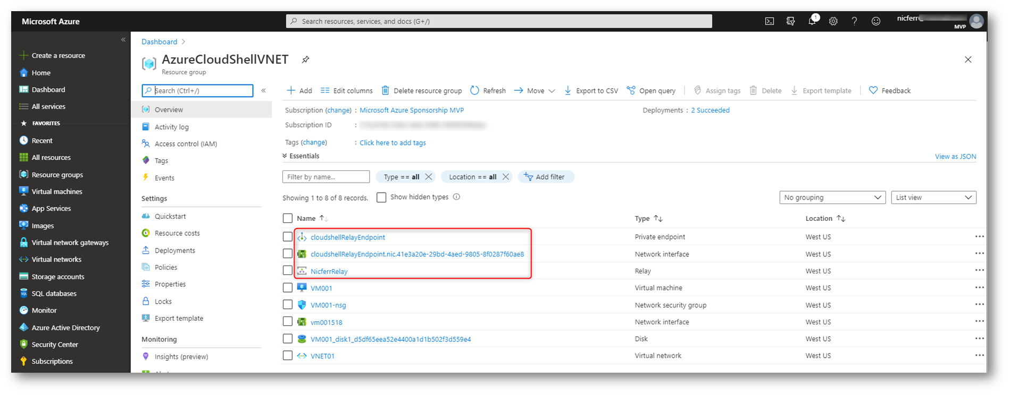Image resolution: width=1010 pixels, height=395 pixels.
Task: Click Export to CSV
Action: click(591, 91)
